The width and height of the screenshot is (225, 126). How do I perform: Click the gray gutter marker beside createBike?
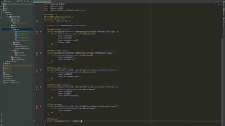point(41,31)
